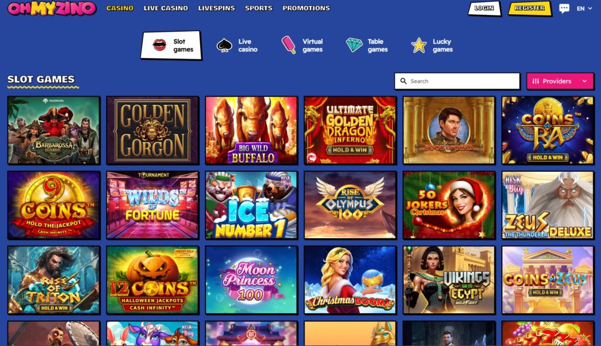Expand the Providers dropdown
The height and width of the screenshot is (346, 601).
(x=560, y=82)
